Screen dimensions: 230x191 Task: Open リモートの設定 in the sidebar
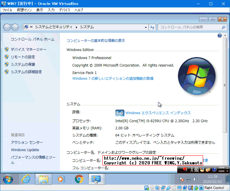(23, 57)
